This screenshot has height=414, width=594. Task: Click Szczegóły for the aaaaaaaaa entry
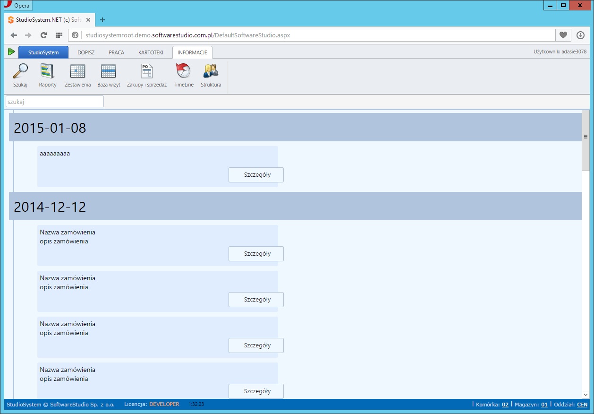tap(256, 175)
